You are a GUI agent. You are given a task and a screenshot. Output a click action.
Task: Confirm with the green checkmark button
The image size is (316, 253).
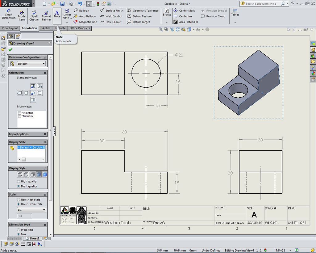(x=10, y=49)
